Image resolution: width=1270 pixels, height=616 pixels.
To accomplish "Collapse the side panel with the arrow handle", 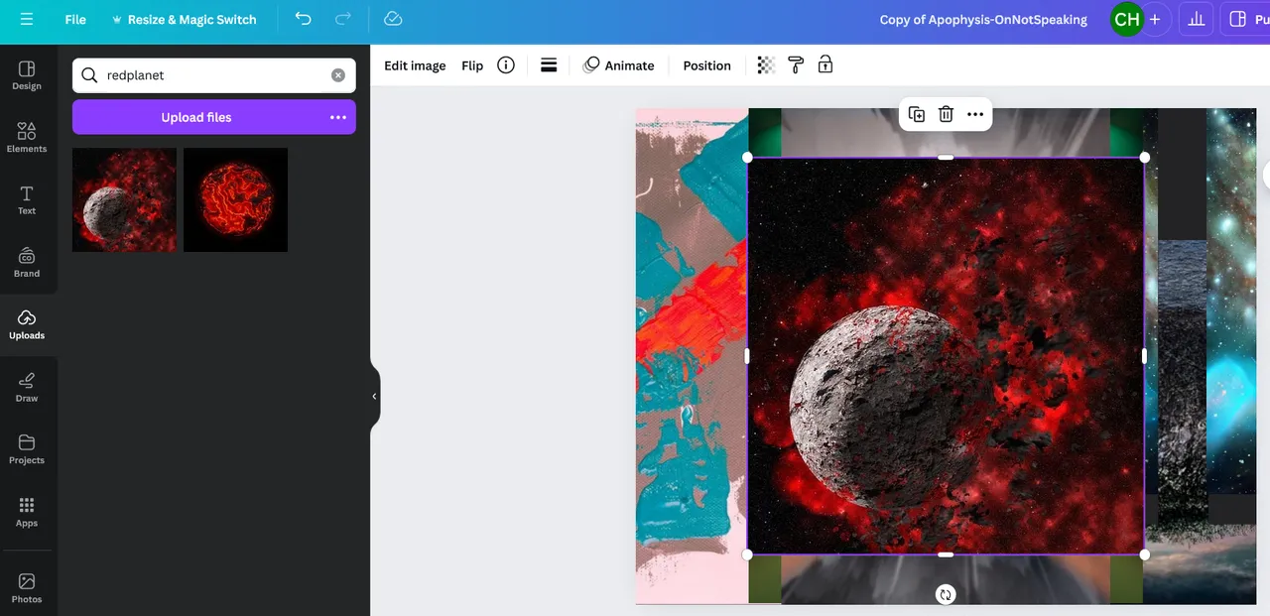I will pos(374,396).
